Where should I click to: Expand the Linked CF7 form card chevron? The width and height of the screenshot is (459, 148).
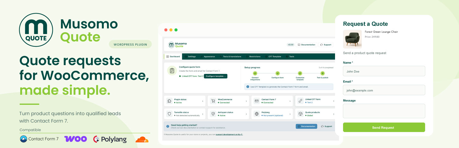[x=333, y=101]
